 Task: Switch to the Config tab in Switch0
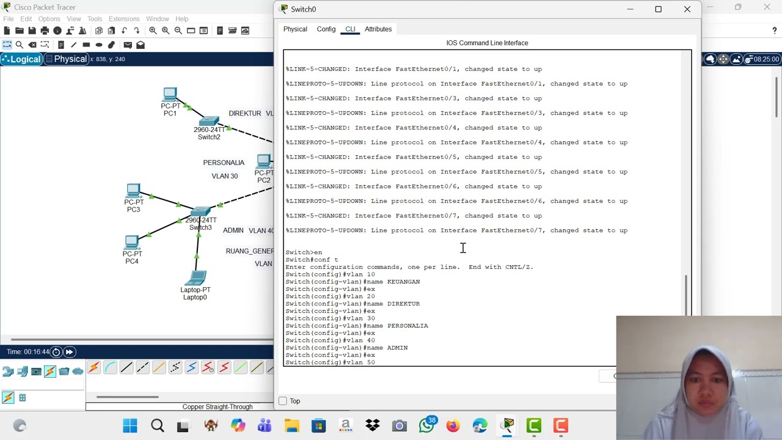pyautogui.click(x=326, y=29)
